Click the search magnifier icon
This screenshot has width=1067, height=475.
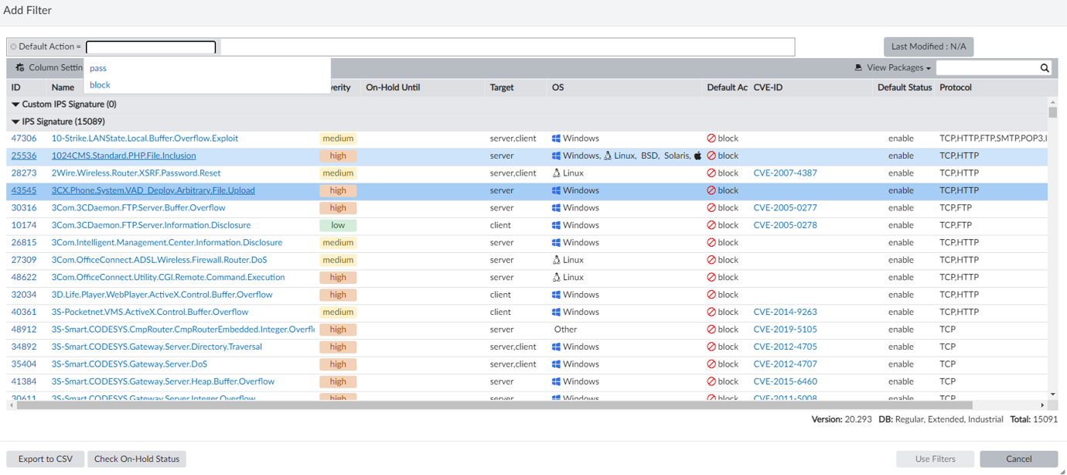tap(1045, 68)
